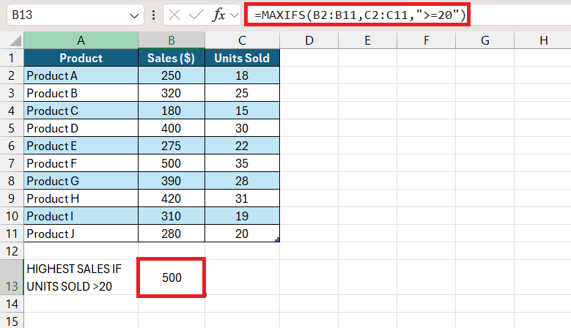The width and height of the screenshot is (571, 328).
Task: Select the Product E cell
Action: click(x=81, y=146)
